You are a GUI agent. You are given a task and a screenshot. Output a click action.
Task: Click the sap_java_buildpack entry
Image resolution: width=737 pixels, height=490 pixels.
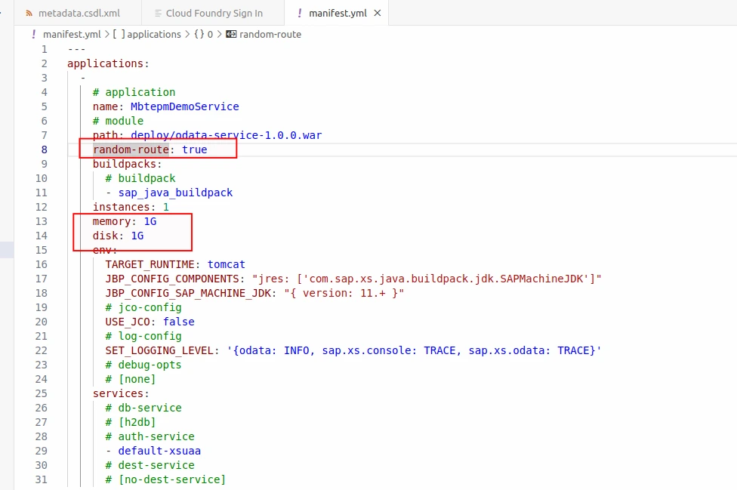pyautogui.click(x=175, y=193)
